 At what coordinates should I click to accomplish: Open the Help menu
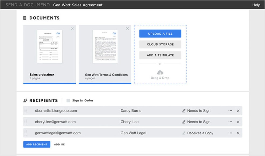(x=256, y=5)
